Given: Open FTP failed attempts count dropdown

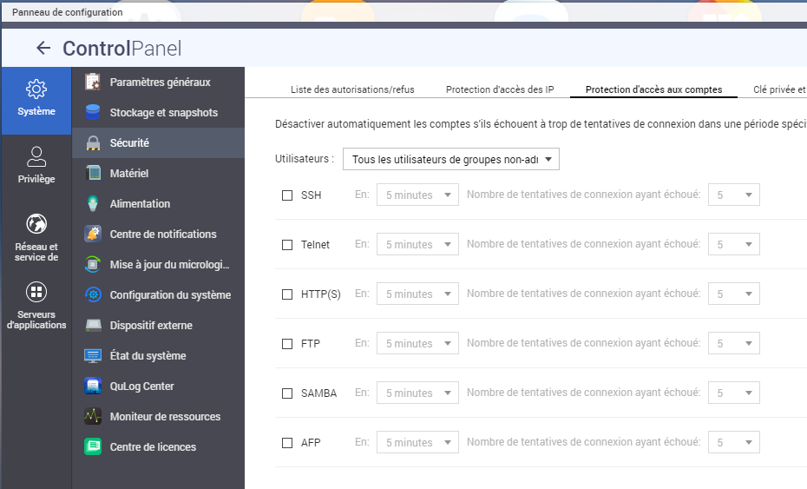Looking at the screenshot, I should (x=733, y=344).
